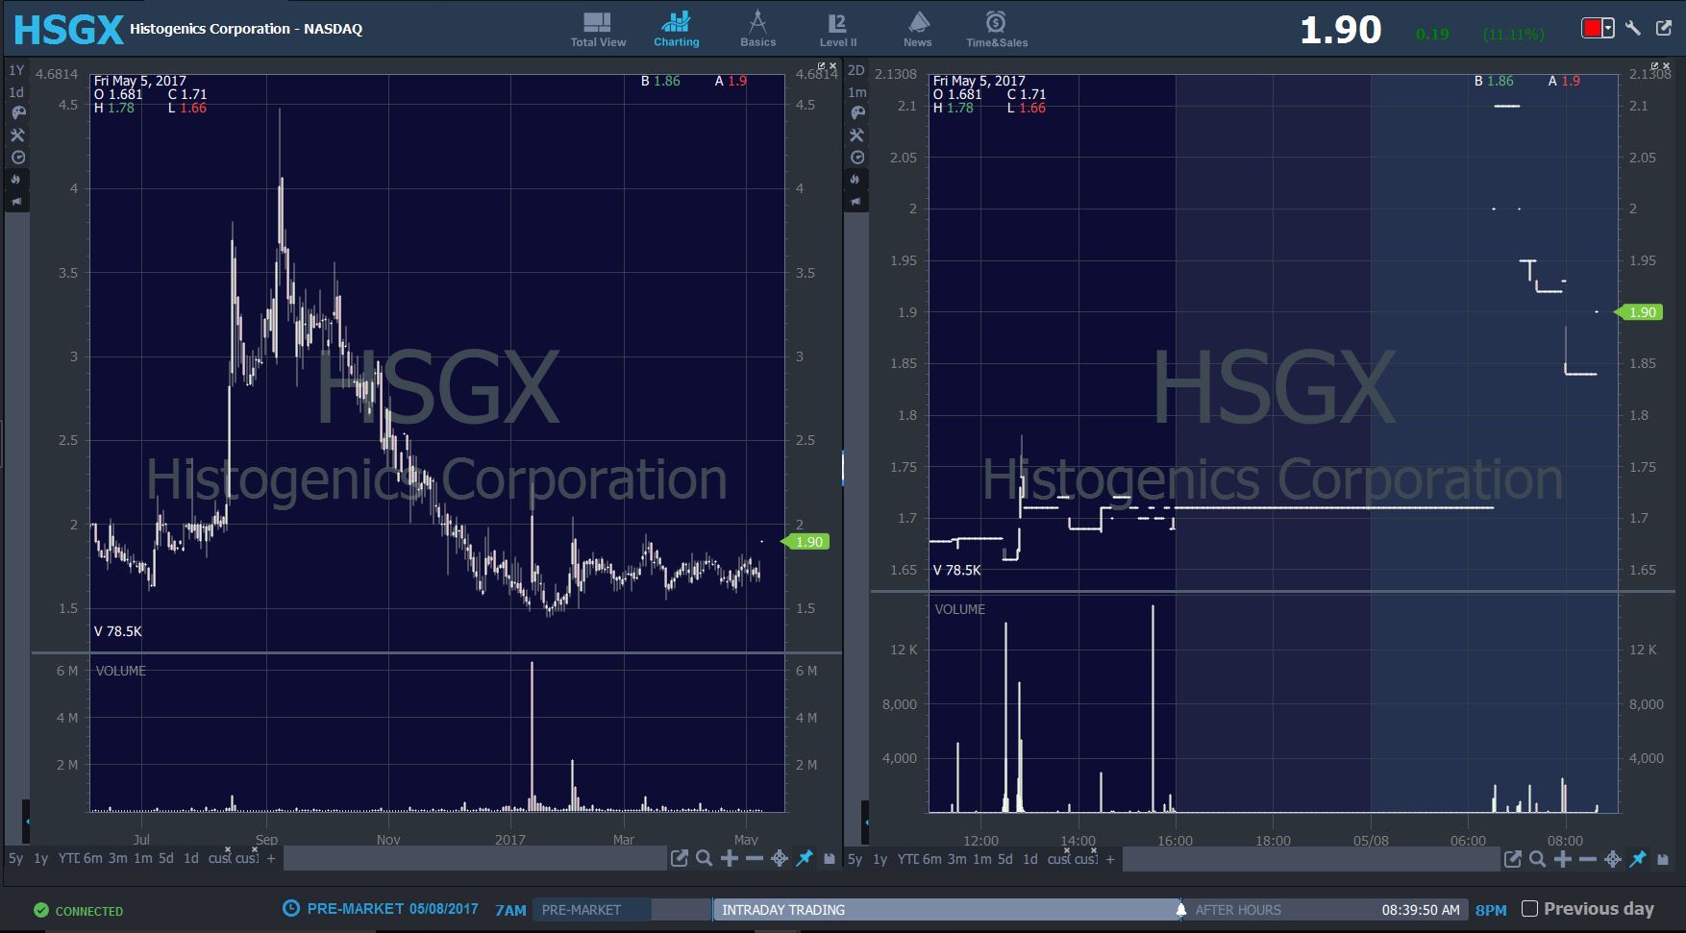Click the HSGX ticker symbol in header
Screen dimensions: 1686x933
68,30
